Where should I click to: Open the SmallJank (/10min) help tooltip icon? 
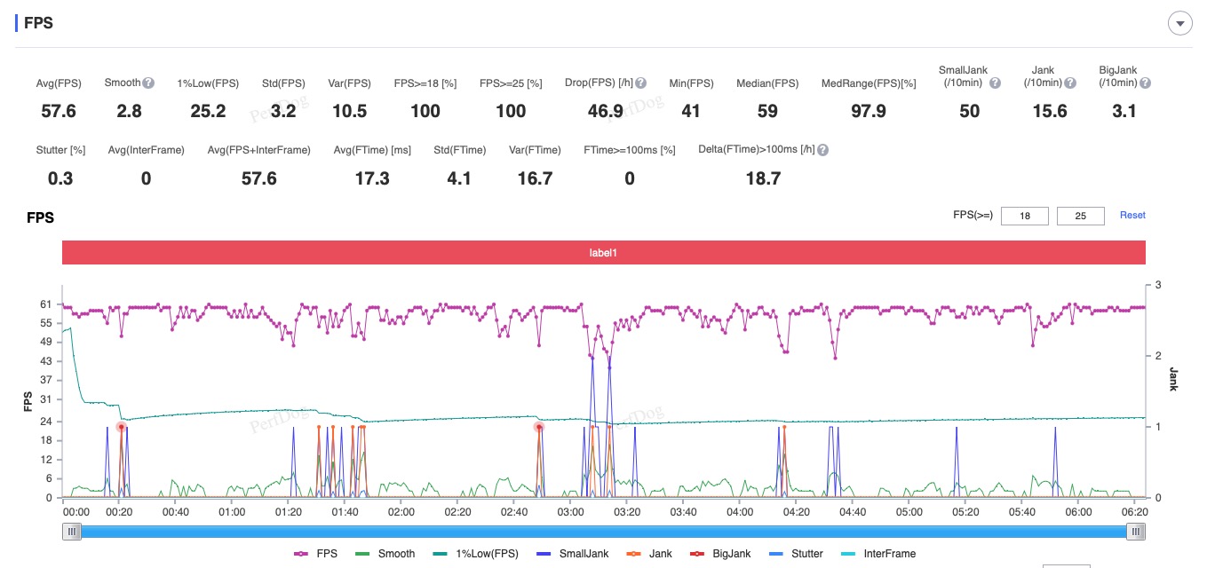pos(995,83)
